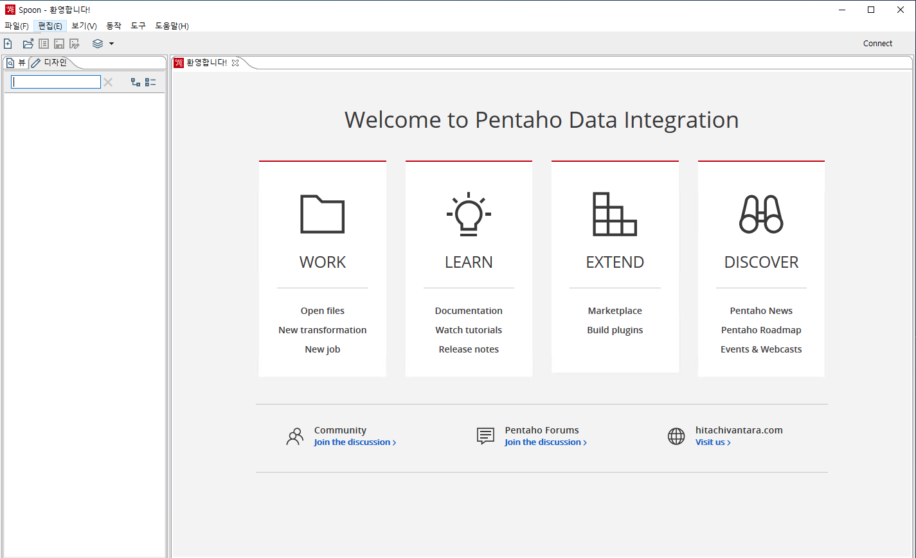Click the perspectives layers icon

coord(98,44)
